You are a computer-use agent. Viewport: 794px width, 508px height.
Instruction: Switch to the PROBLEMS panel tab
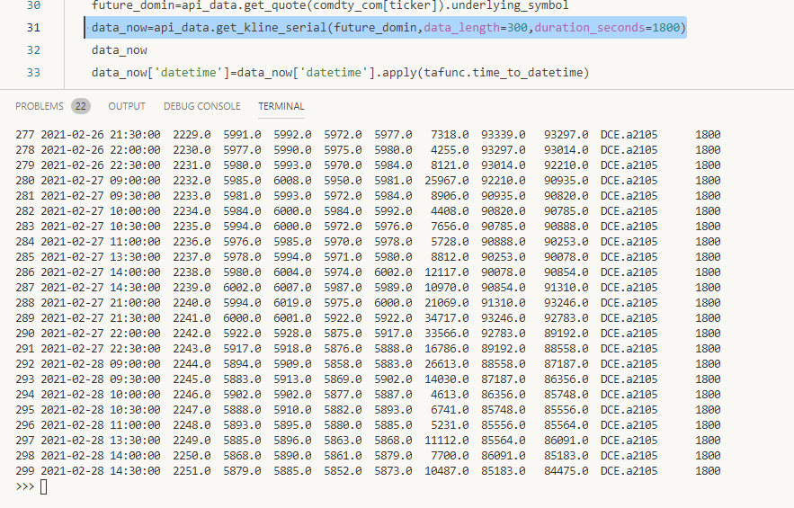point(40,106)
